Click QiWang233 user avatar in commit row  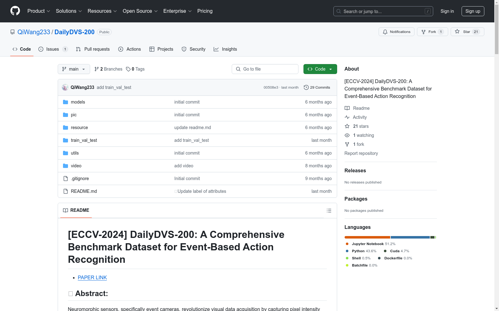pos(65,87)
